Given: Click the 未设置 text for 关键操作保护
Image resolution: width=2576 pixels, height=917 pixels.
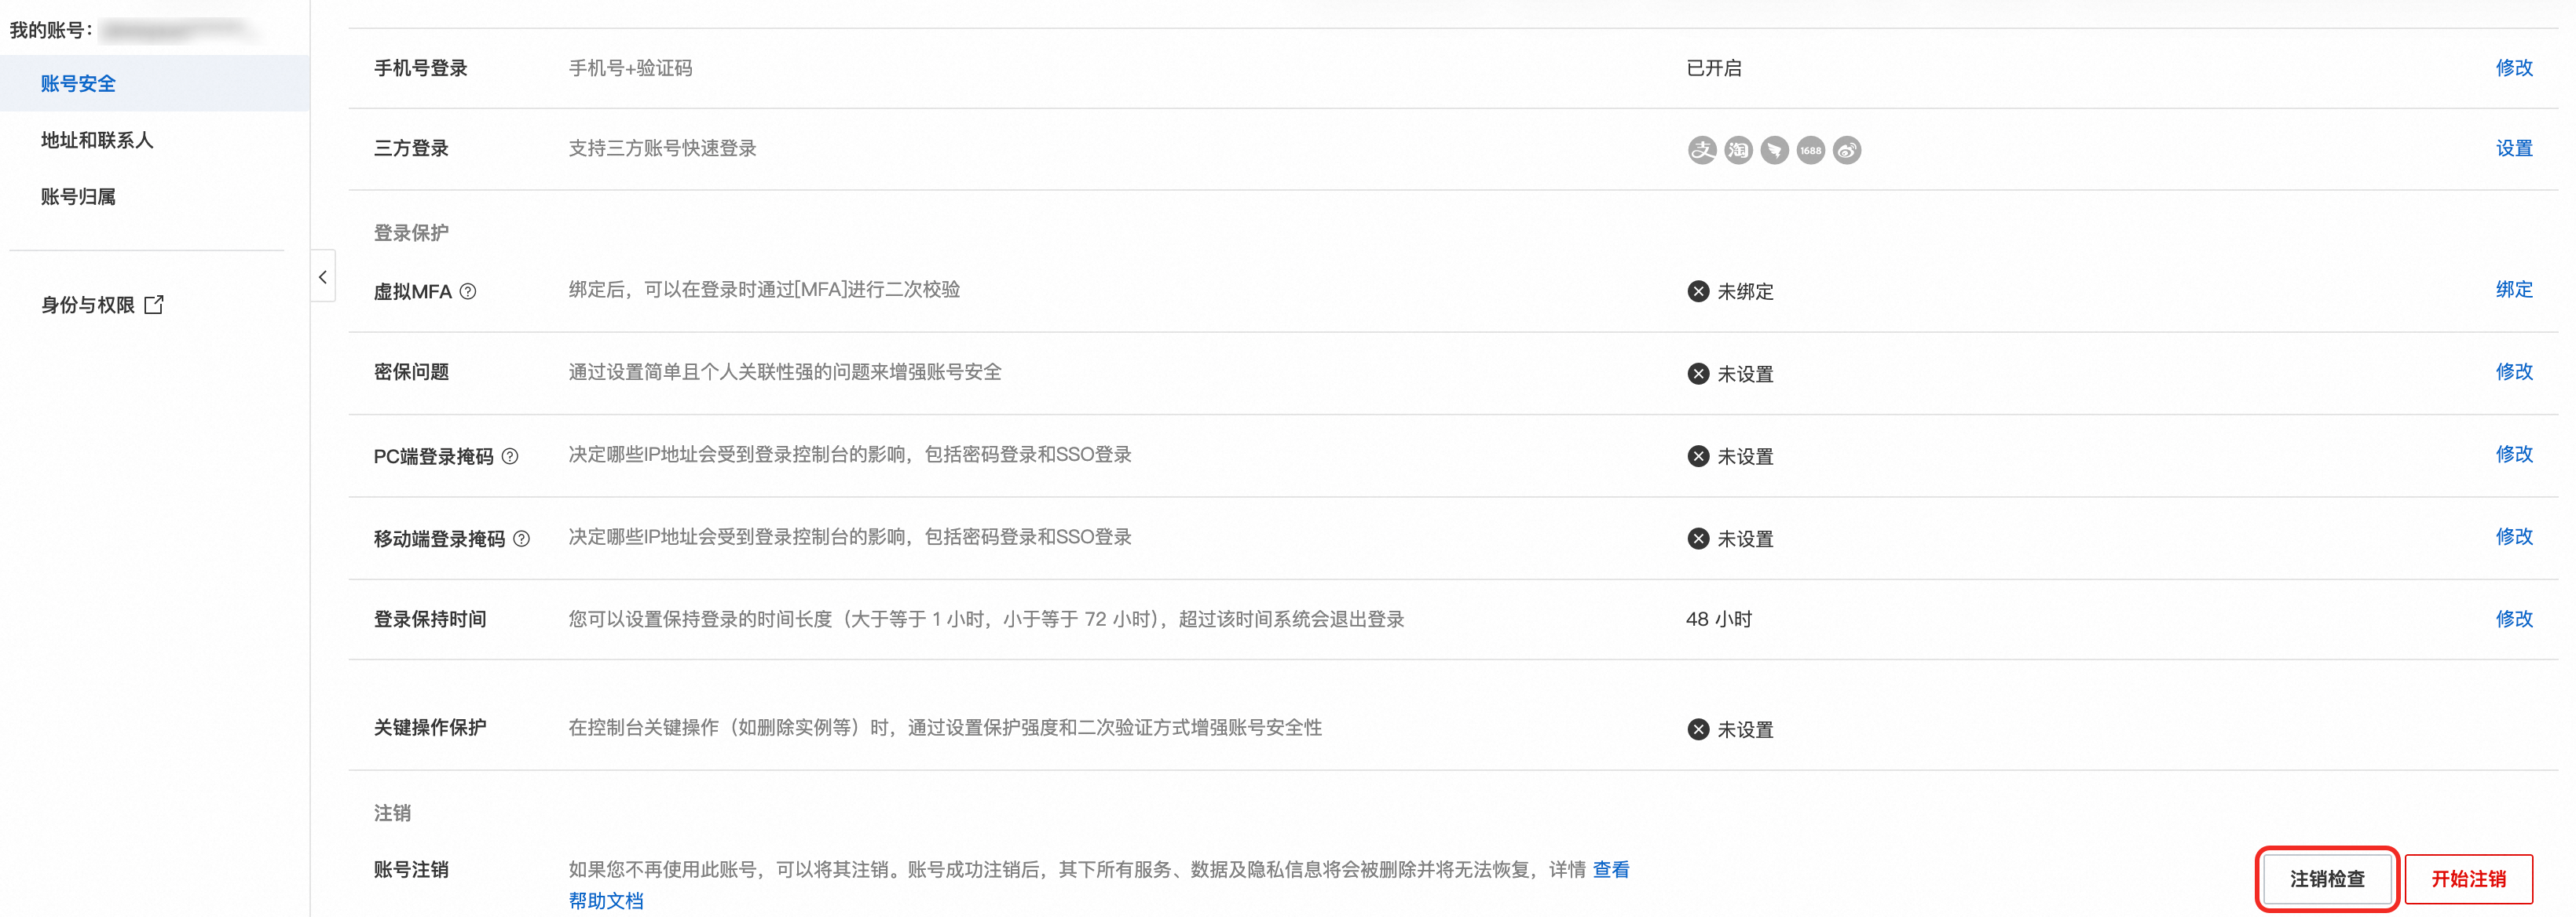Looking at the screenshot, I should click(1745, 729).
